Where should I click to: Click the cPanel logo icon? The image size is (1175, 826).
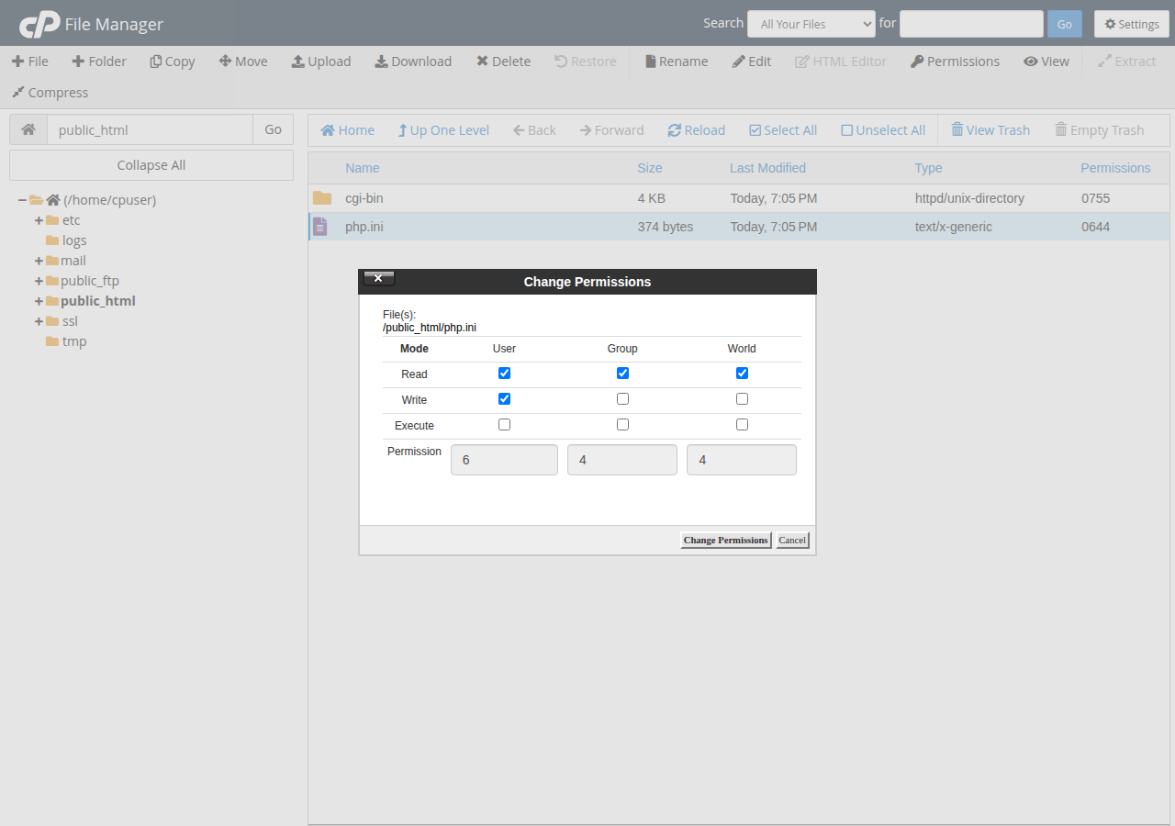tap(39, 24)
